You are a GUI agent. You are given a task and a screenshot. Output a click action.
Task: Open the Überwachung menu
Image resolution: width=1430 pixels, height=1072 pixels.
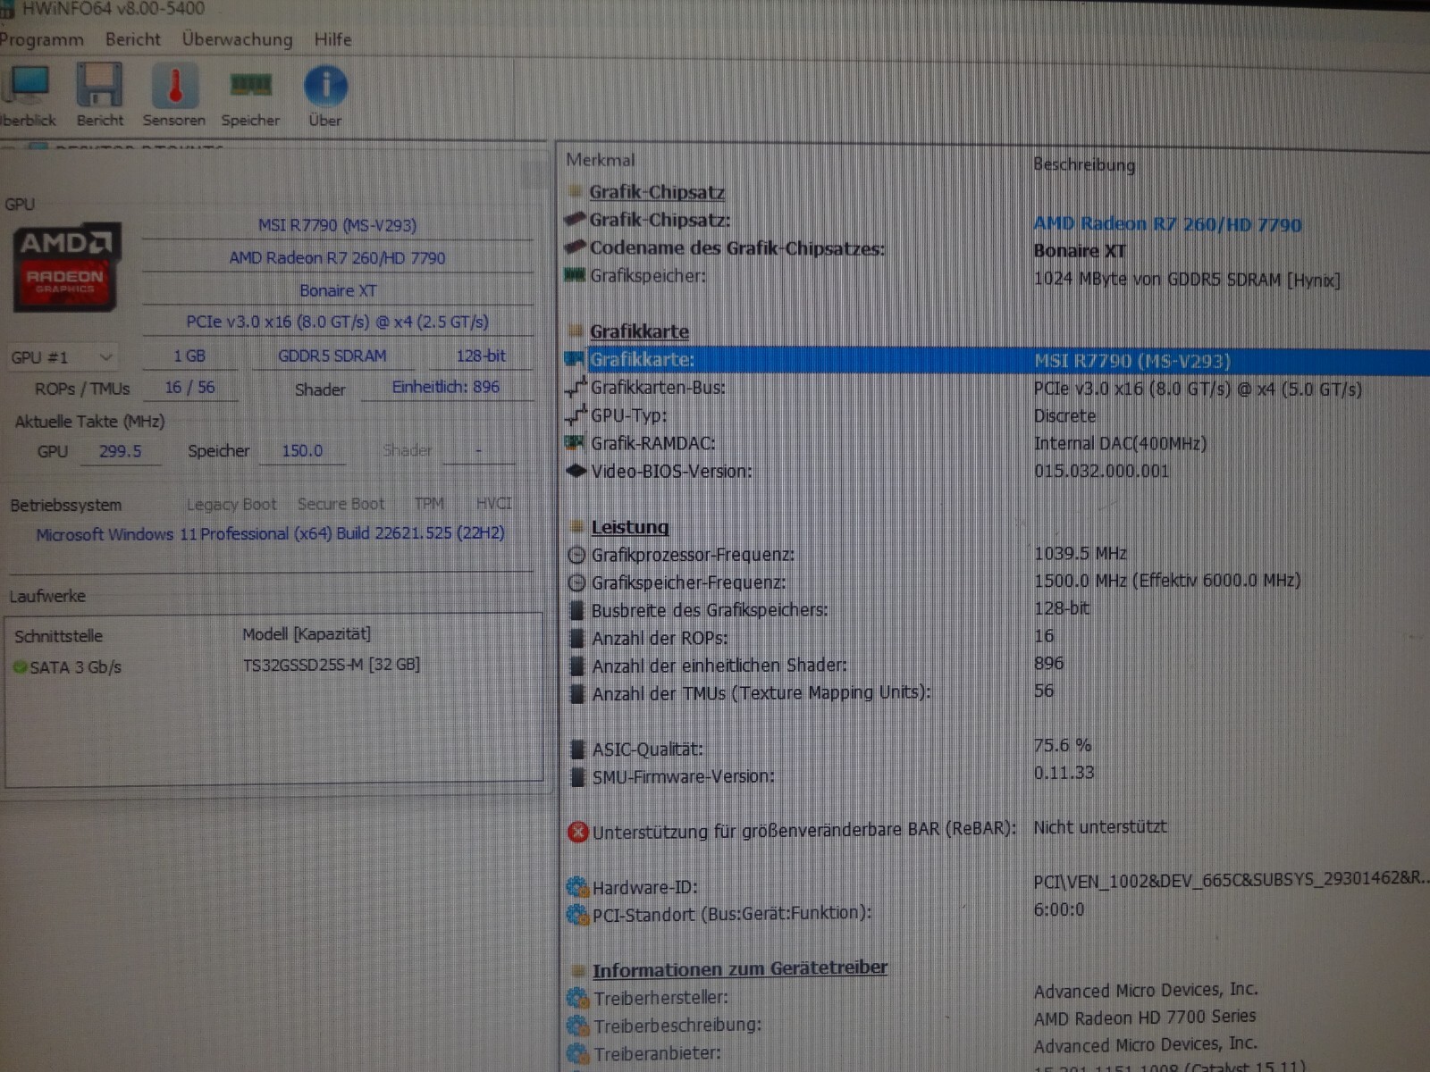[x=237, y=39]
